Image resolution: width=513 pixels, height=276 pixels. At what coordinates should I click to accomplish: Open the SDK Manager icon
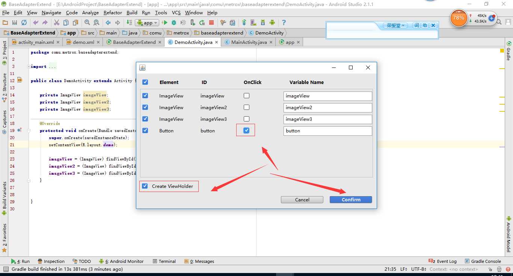pyautogui.click(x=263, y=22)
